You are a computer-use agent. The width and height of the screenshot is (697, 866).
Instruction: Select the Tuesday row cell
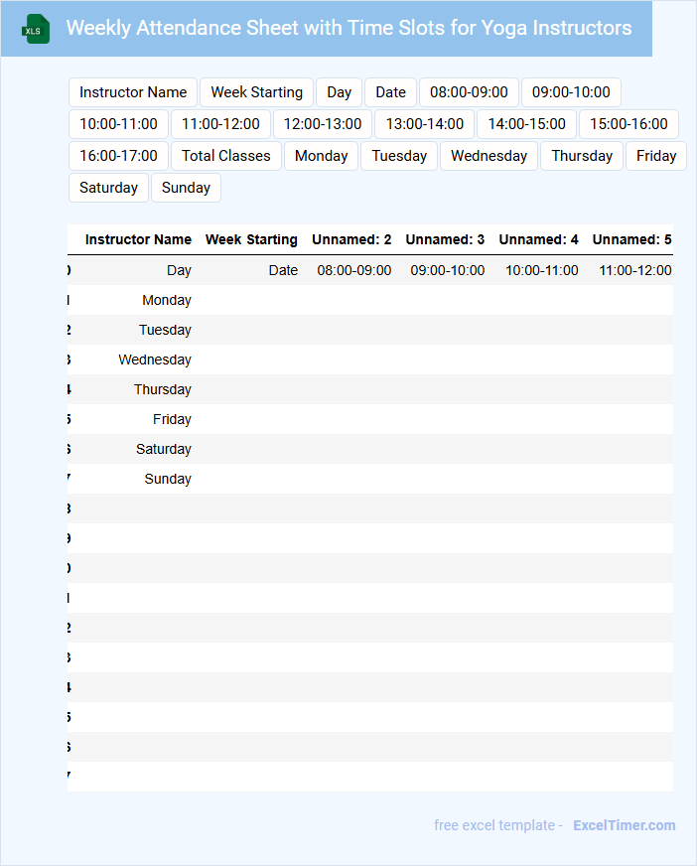[165, 331]
